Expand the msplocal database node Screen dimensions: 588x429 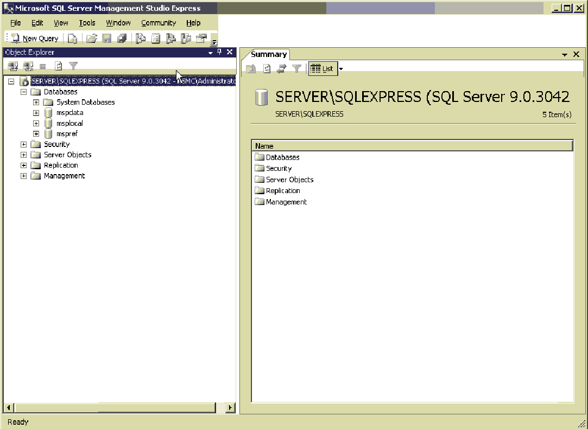coord(36,123)
